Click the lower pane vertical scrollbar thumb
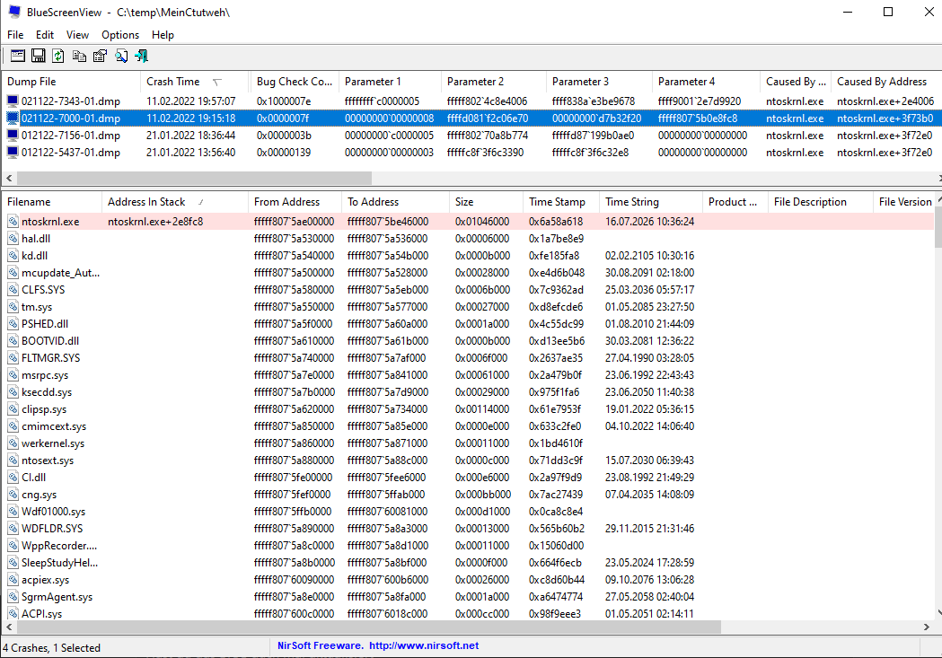 pyautogui.click(x=938, y=227)
